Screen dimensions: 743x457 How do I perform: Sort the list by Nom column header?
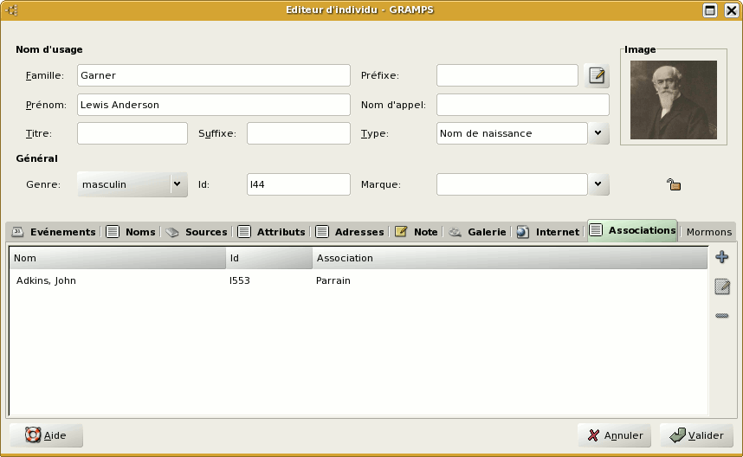(x=117, y=258)
